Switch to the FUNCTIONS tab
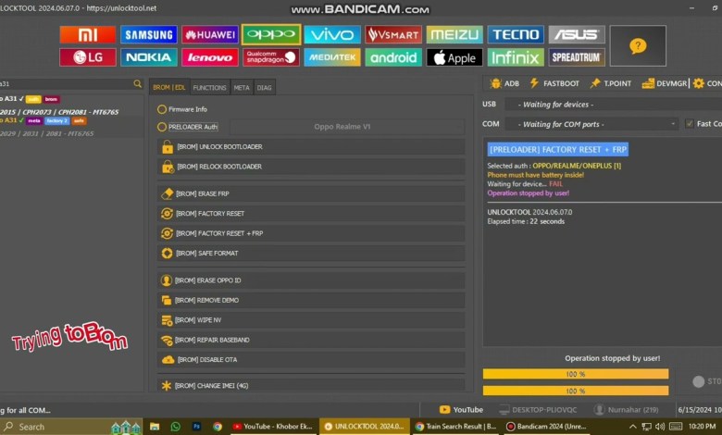Screen dimensions: 722x435 tap(209, 88)
